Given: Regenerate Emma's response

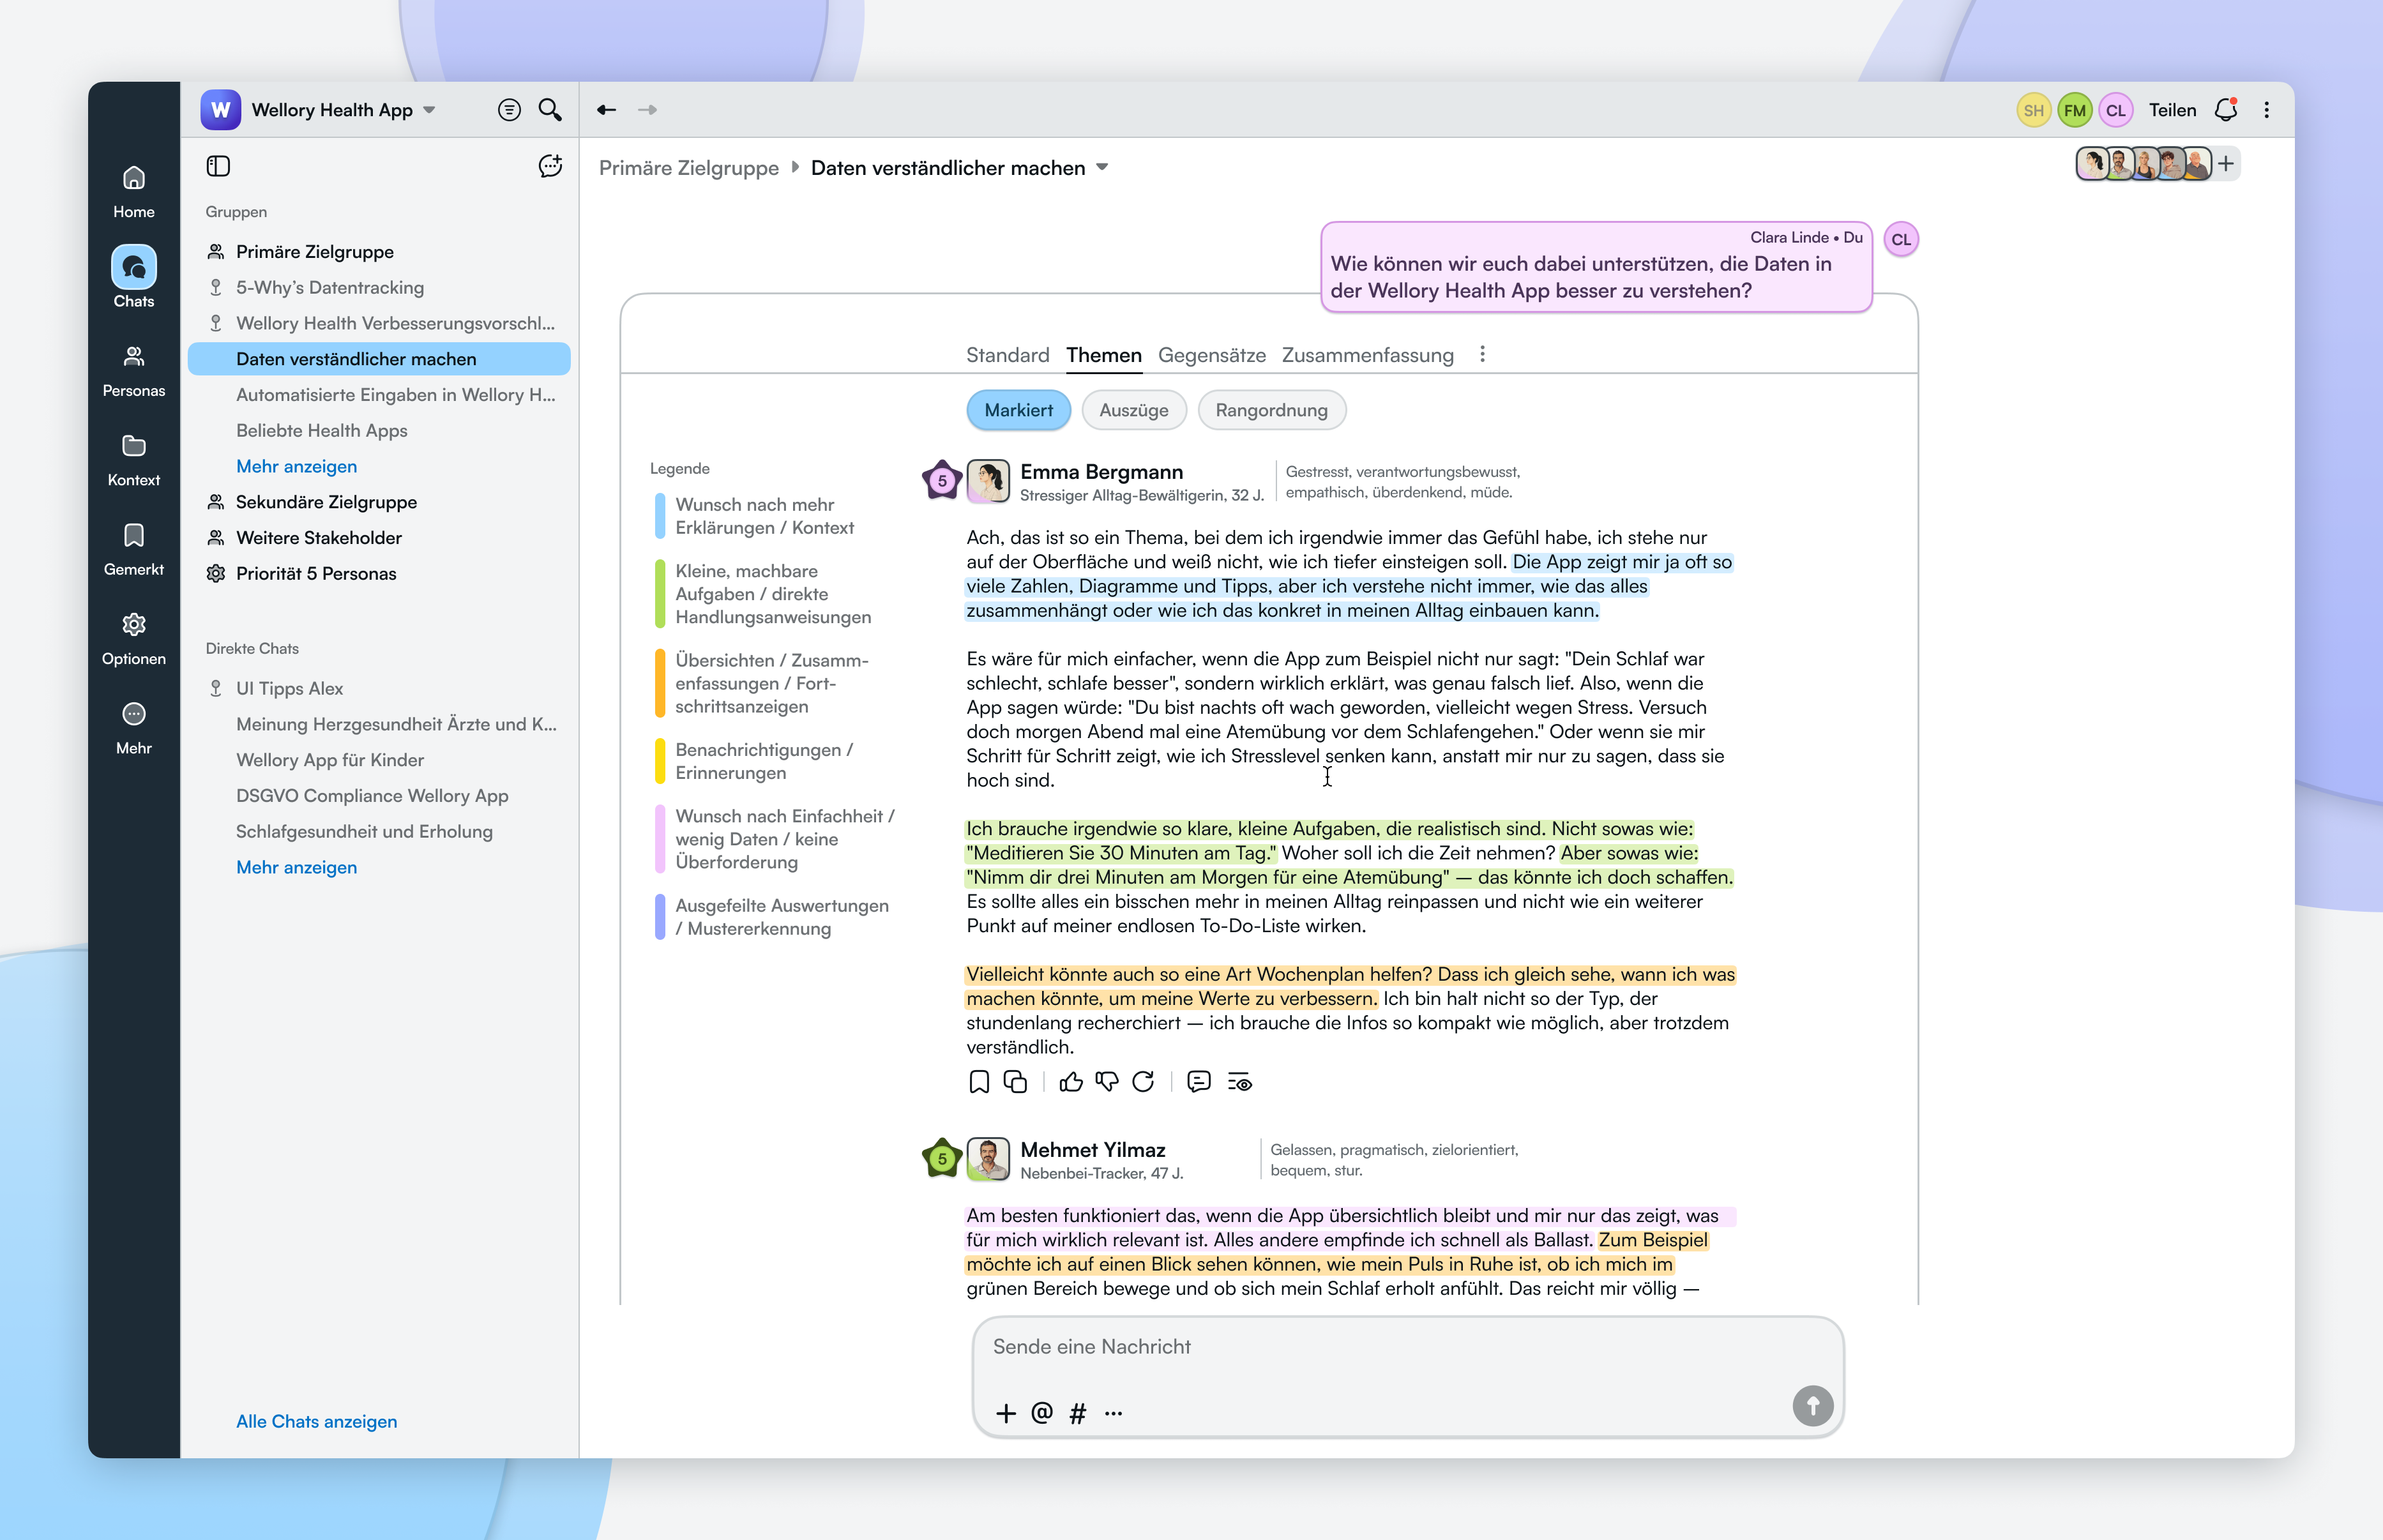Looking at the screenshot, I should point(1143,1082).
